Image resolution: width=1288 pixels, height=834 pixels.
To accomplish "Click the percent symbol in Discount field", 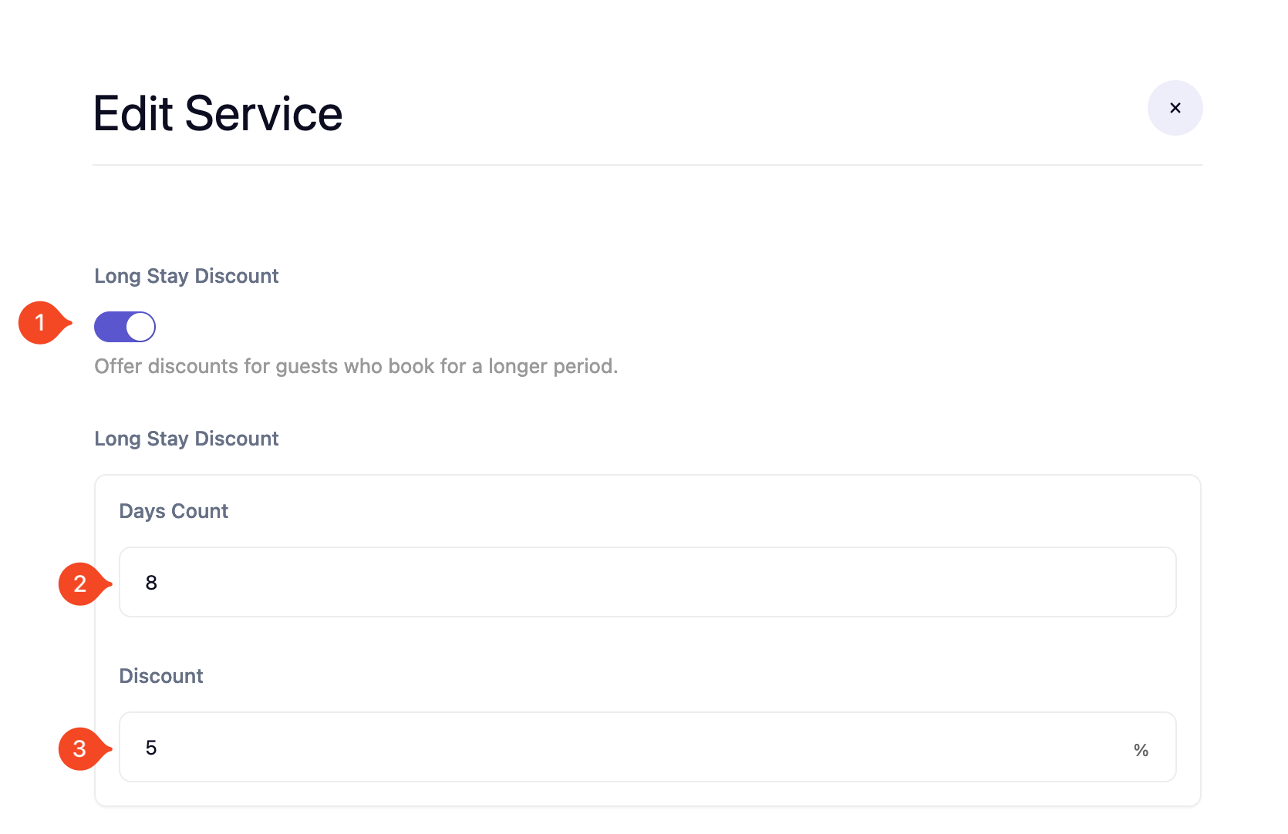I will 1141,750.
